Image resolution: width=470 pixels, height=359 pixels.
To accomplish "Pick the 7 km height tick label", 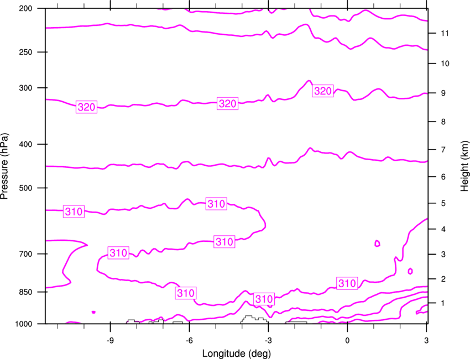I will 443,150.
